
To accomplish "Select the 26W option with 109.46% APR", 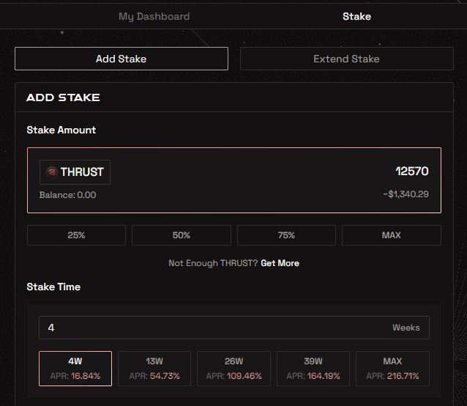I will tap(233, 368).
